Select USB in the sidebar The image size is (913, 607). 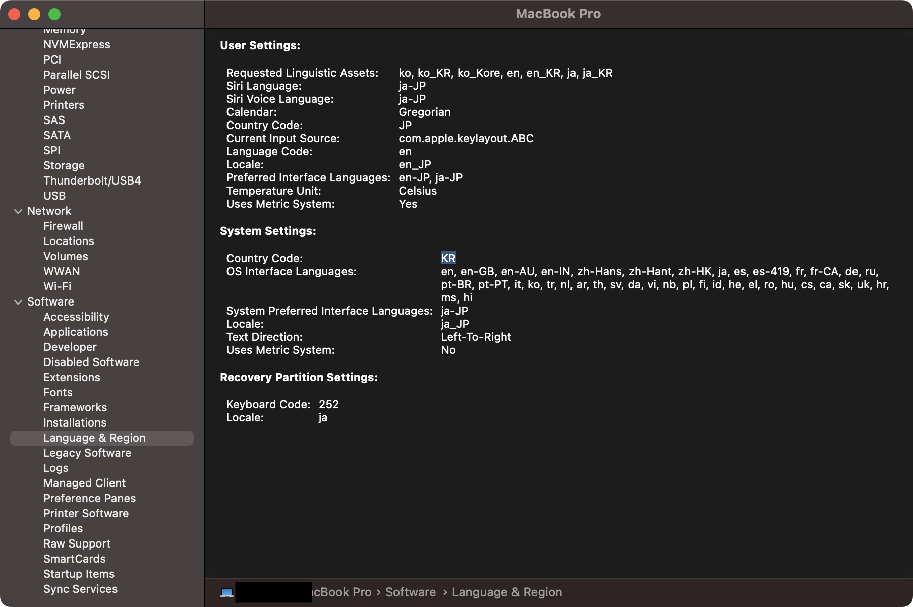pos(54,196)
